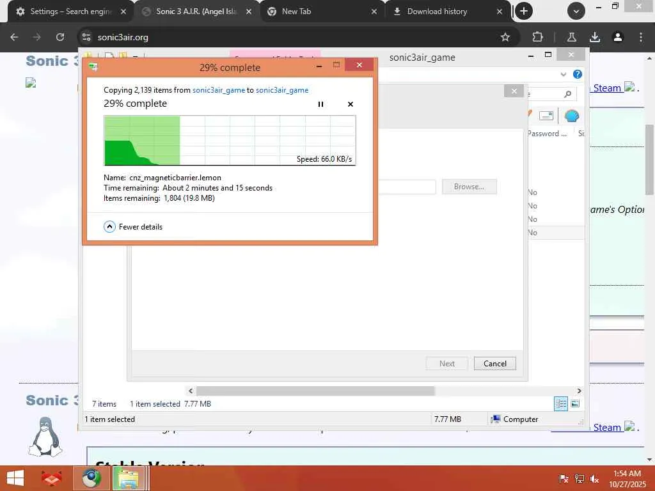Image resolution: width=655 pixels, height=491 pixels.
Task: Open destination sonic3air_game folder link after 'to'
Action: click(282, 90)
